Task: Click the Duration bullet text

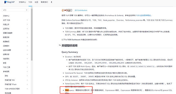Action: [x=73, y=57]
